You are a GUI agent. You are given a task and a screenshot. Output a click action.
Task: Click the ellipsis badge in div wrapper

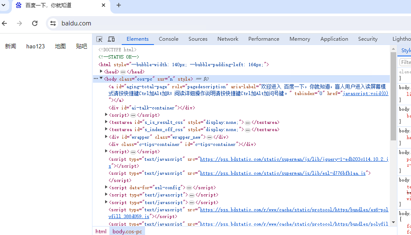[x=209, y=137]
